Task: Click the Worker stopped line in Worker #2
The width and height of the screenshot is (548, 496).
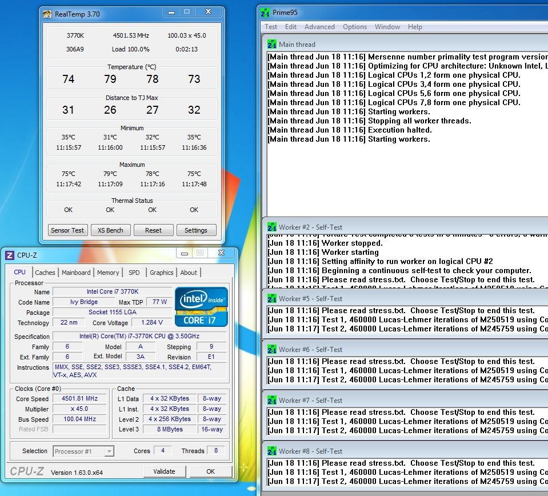Action: pos(325,243)
